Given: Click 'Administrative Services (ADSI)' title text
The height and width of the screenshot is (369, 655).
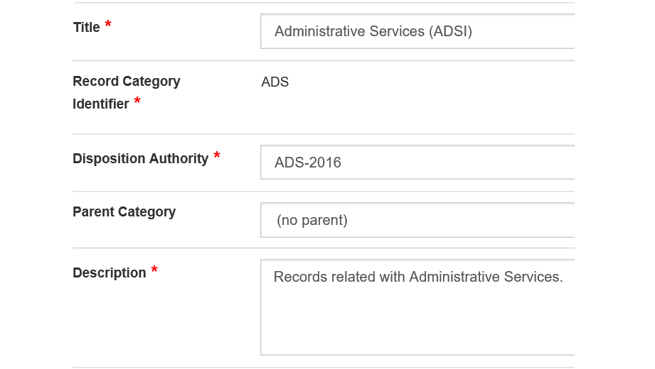Looking at the screenshot, I should click(x=373, y=32).
